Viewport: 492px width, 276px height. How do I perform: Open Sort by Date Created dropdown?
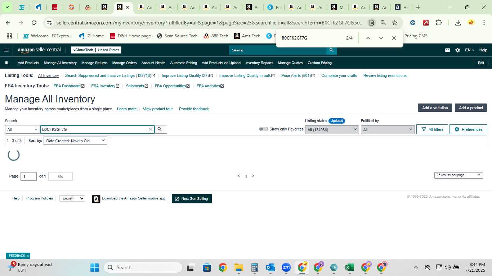[75, 141]
